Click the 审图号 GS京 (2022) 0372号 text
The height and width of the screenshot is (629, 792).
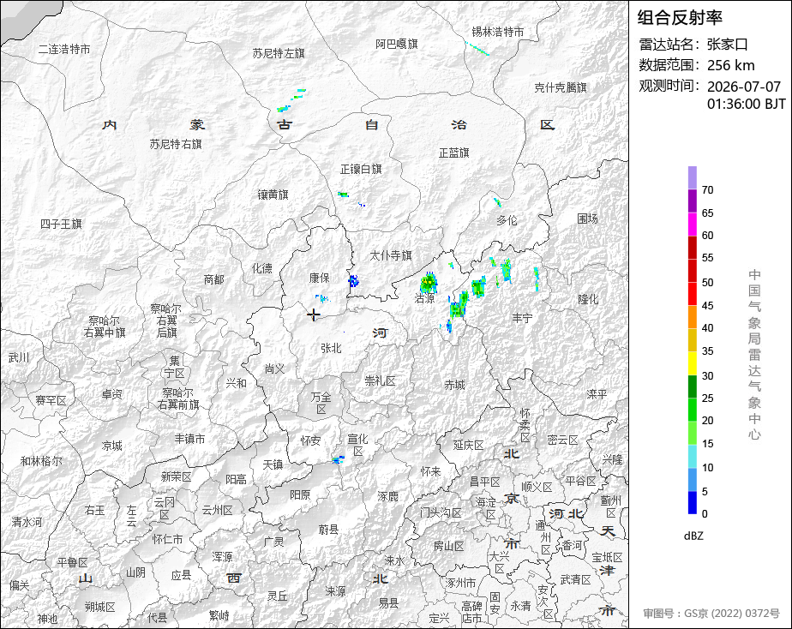click(711, 614)
